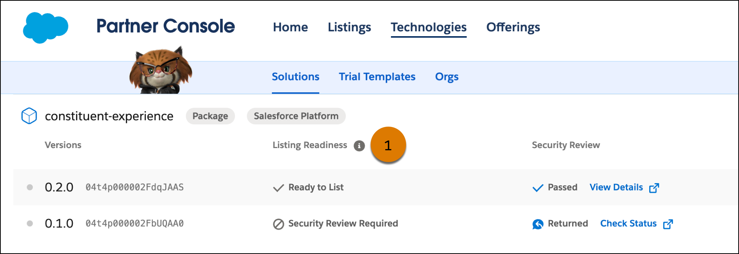This screenshot has width=739, height=254.
Task: Click the status dot for version 0.1.0
Action: coord(30,224)
